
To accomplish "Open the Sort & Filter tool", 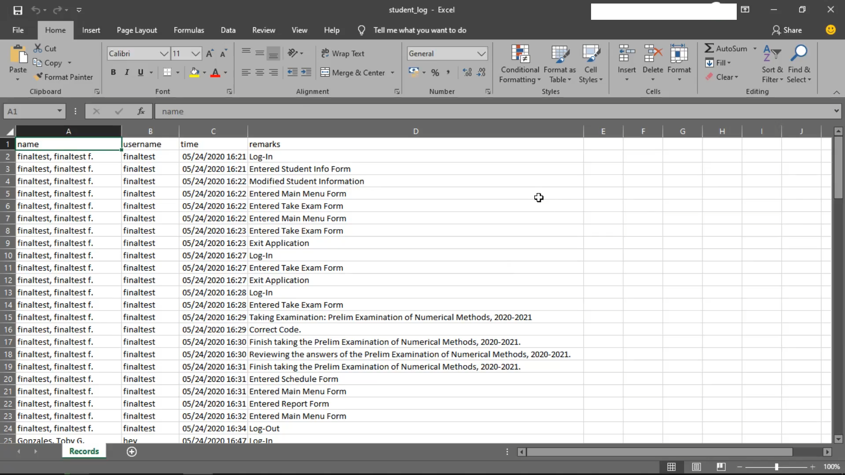I will click(x=772, y=63).
